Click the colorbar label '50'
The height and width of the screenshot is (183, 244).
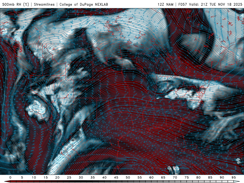(x=128, y=178)
